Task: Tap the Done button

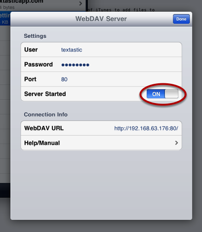Action: coord(181,19)
